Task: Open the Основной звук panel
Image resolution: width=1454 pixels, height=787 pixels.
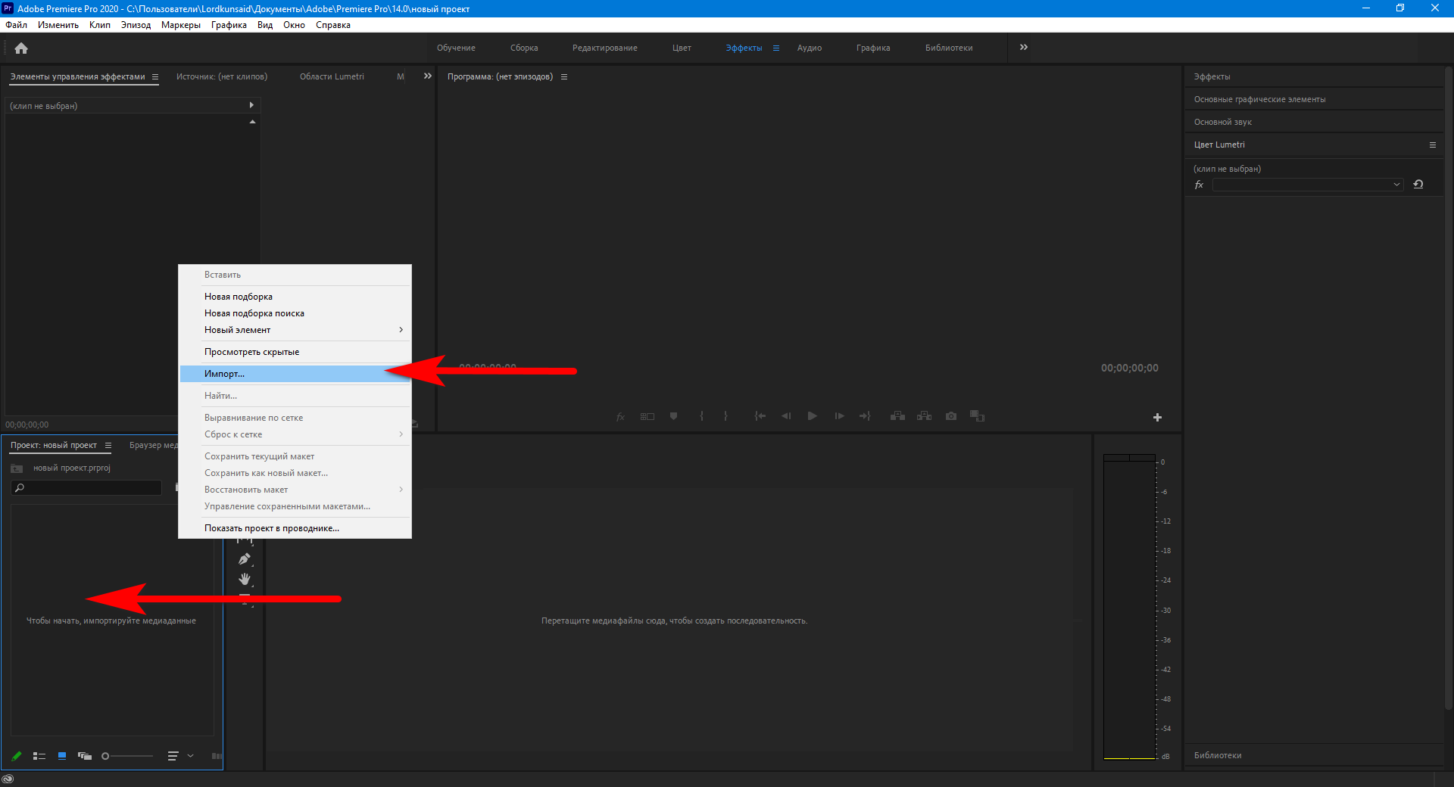Action: 1222,122
